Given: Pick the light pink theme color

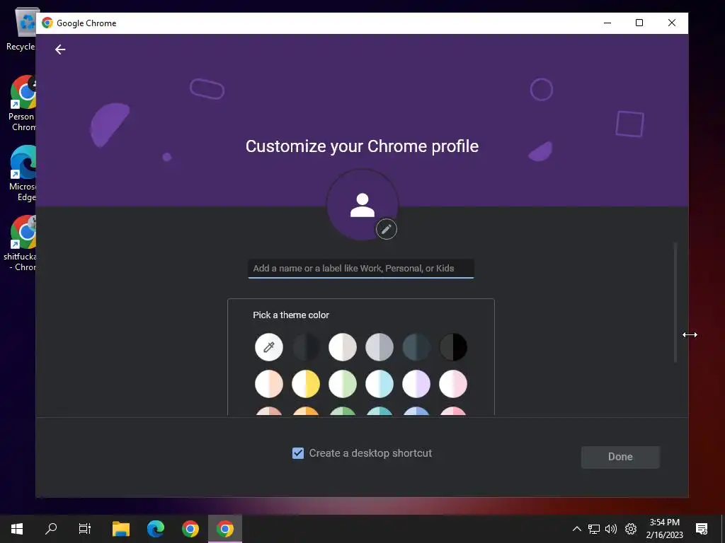Looking at the screenshot, I should click(453, 384).
